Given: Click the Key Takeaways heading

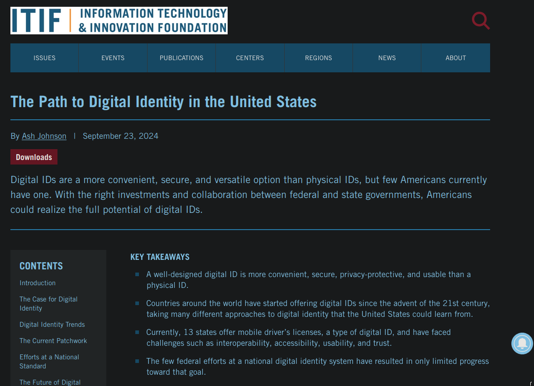Looking at the screenshot, I should point(160,257).
